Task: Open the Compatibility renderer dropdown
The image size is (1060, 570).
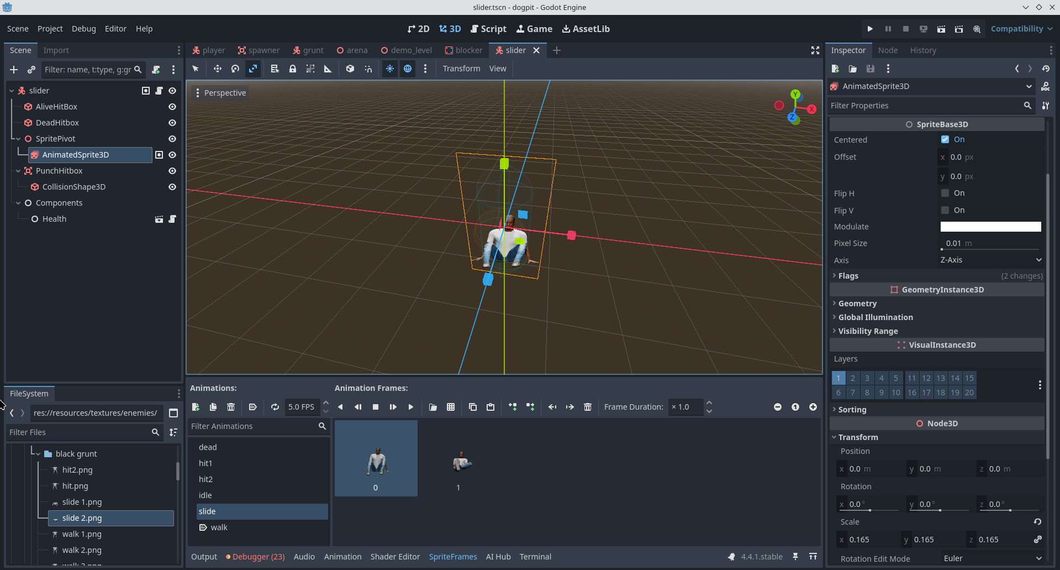Action: click(x=1021, y=29)
